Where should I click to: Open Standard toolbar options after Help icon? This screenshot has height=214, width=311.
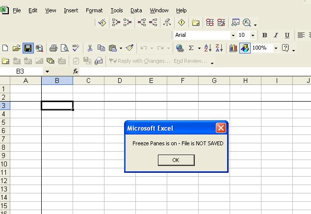pos(293,51)
